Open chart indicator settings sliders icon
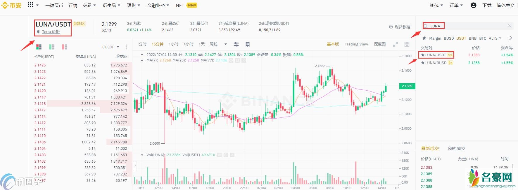The height and width of the screenshot is (190, 518). pos(236,44)
